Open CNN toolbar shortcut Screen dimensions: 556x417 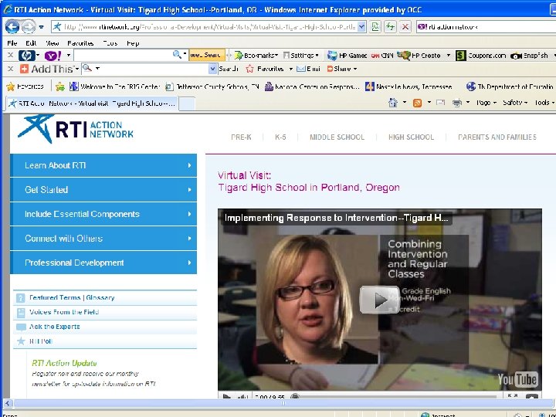click(x=382, y=56)
